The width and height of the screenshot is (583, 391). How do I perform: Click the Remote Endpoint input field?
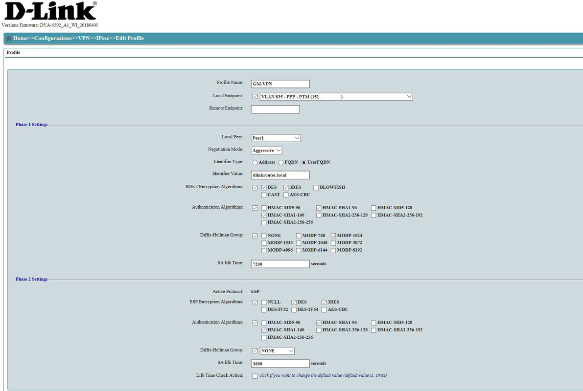275,109
